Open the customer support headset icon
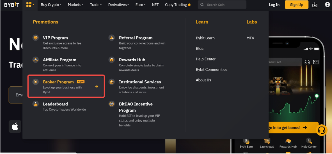 tap(322, 130)
